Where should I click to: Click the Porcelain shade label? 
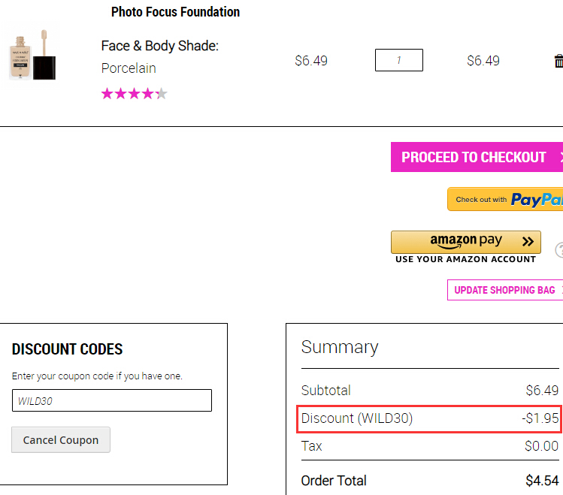(129, 68)
